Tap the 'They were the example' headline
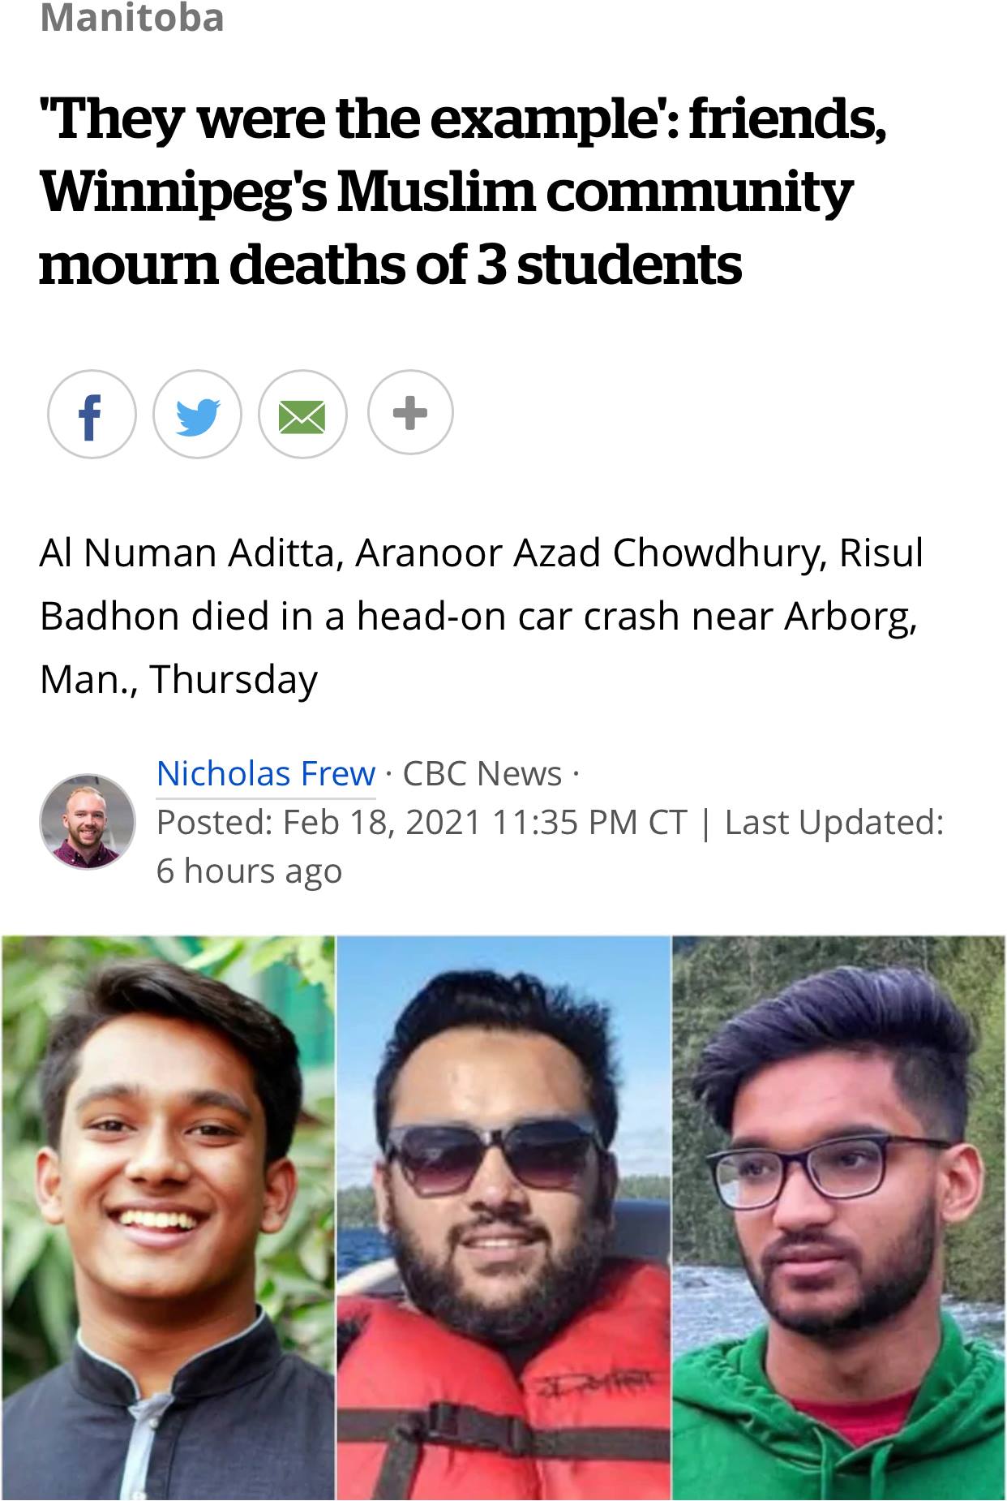 462,191
